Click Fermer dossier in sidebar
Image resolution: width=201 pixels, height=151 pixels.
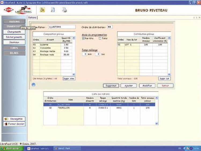15,124
